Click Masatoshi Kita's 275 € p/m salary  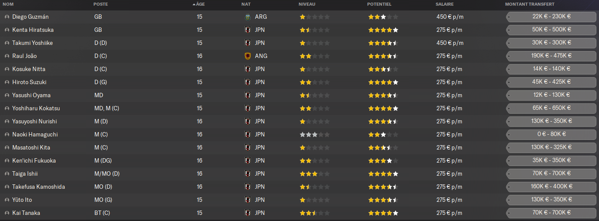pyautogui.click(x=449, y=148)
